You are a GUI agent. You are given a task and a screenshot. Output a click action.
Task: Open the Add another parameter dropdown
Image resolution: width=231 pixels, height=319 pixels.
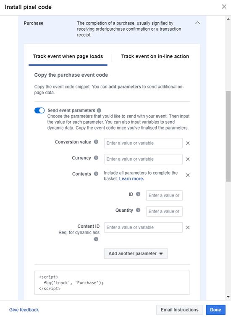(136, 253)
